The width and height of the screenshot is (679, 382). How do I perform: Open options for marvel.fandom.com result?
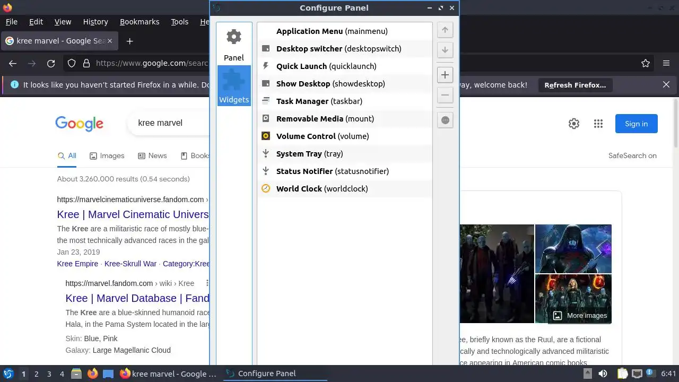[x=207, y=283]
